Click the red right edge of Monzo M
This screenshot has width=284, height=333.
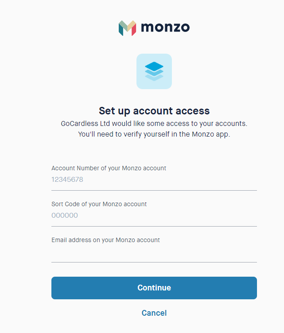(134, 31)
